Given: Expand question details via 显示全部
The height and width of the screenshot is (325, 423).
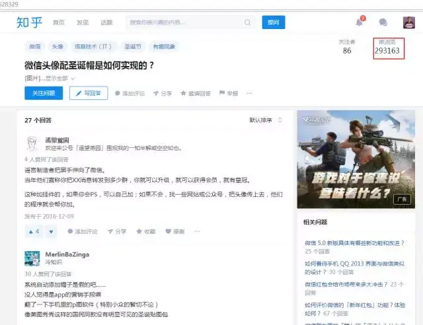Looking at the screenshot, I should coord(60,79).
